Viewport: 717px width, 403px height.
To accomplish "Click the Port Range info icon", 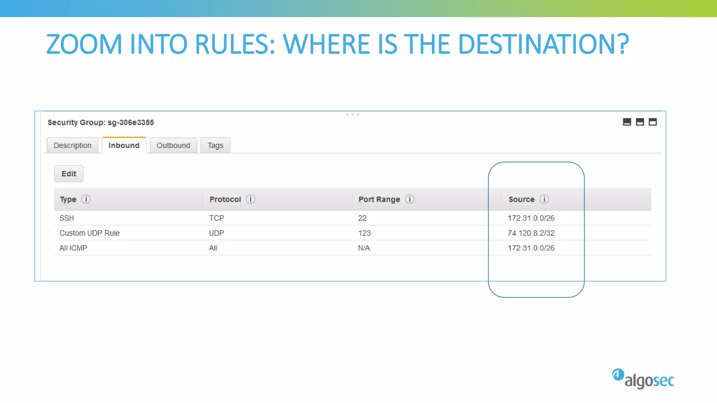I will tap(410, 199).
